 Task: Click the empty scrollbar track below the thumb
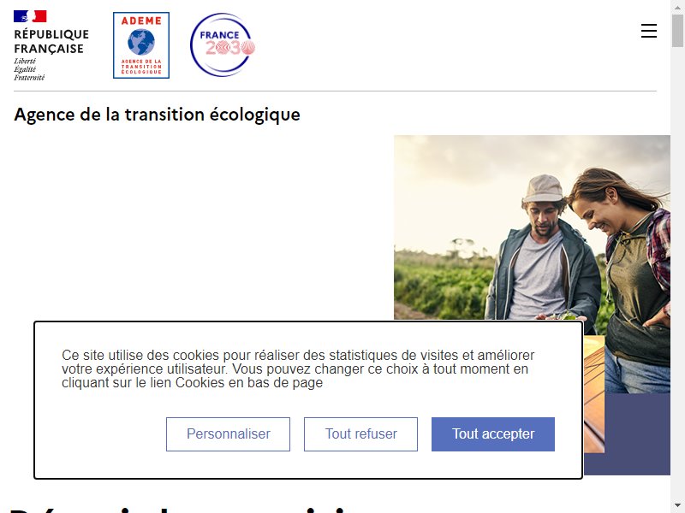pyautogui.click(x=677, y=274)
